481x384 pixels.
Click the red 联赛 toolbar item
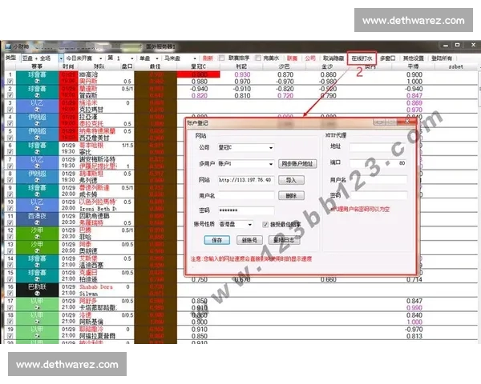click(292, 58)
